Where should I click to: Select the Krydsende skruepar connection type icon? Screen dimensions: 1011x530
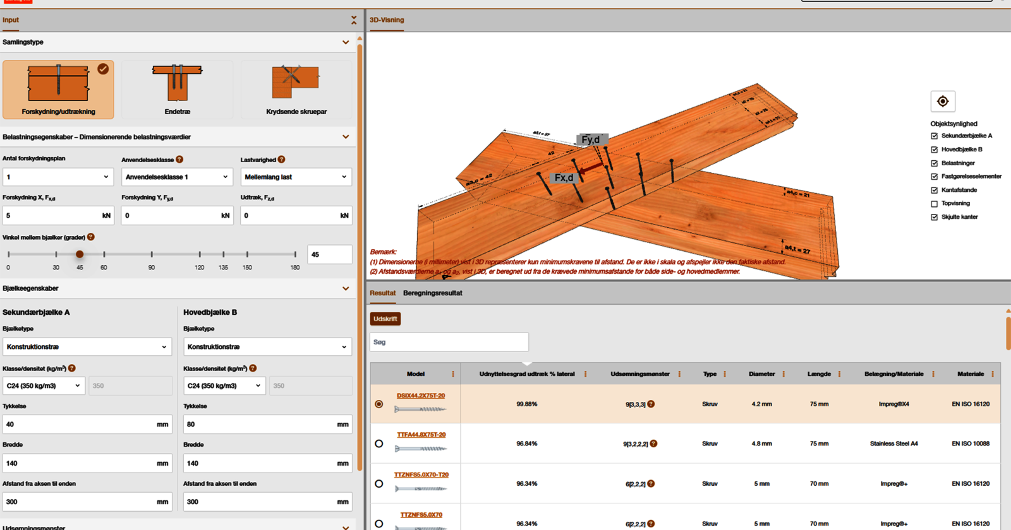point(296,90)
